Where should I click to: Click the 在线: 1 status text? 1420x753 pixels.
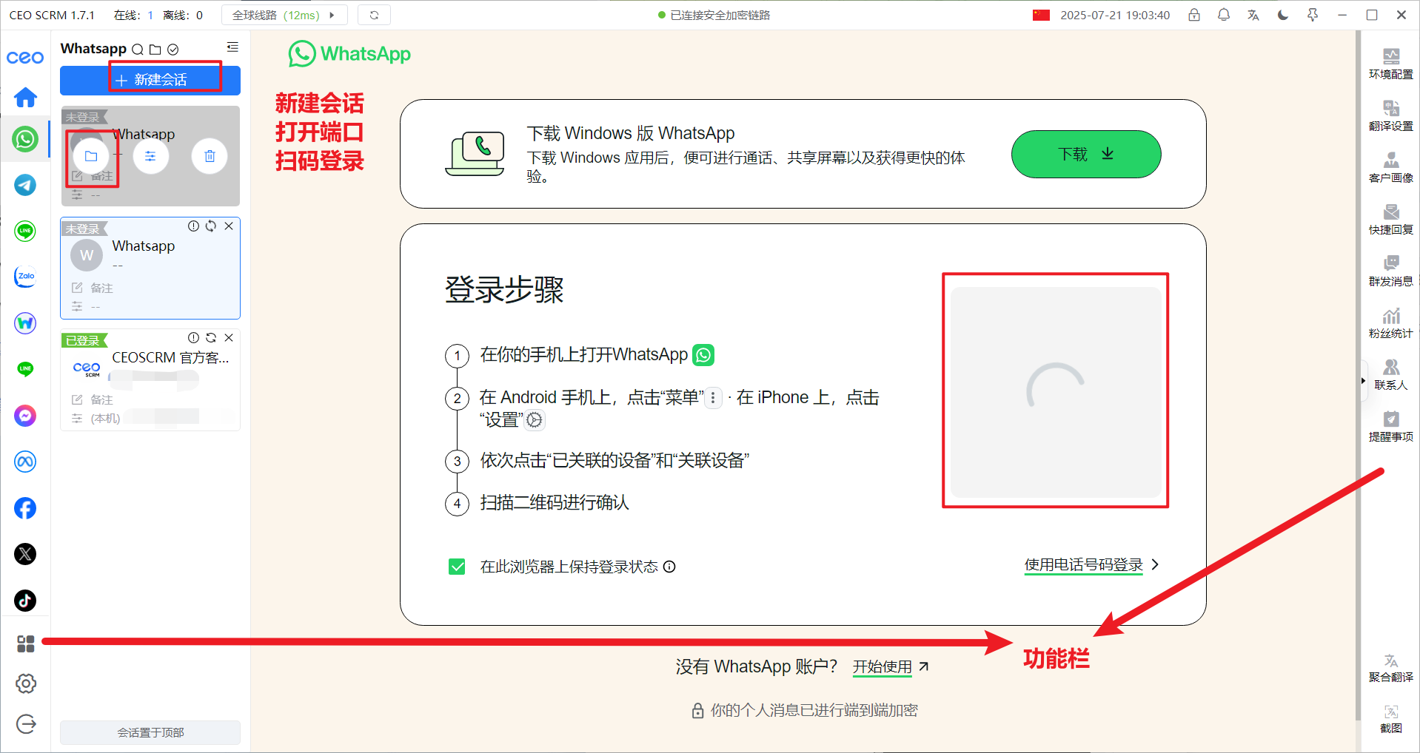[x=134, y=15]
